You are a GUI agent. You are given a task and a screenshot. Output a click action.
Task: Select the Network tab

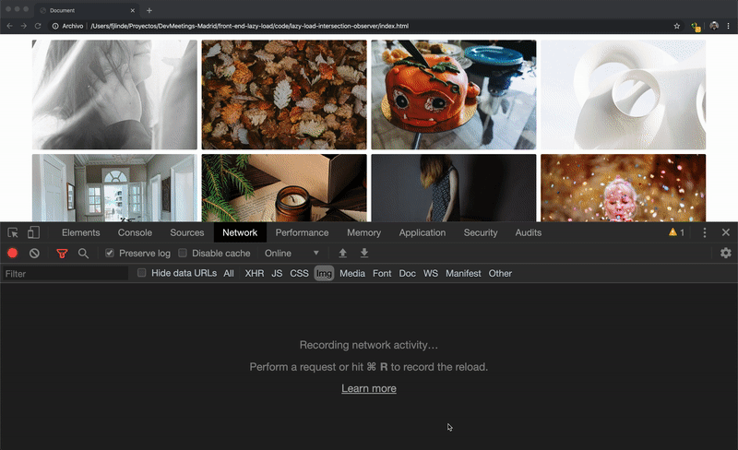click(x=240, y=232)
